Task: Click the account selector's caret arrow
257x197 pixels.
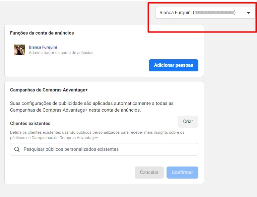Action: [249, 13]
